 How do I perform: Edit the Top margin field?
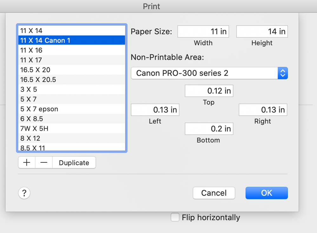pos(209,91)
